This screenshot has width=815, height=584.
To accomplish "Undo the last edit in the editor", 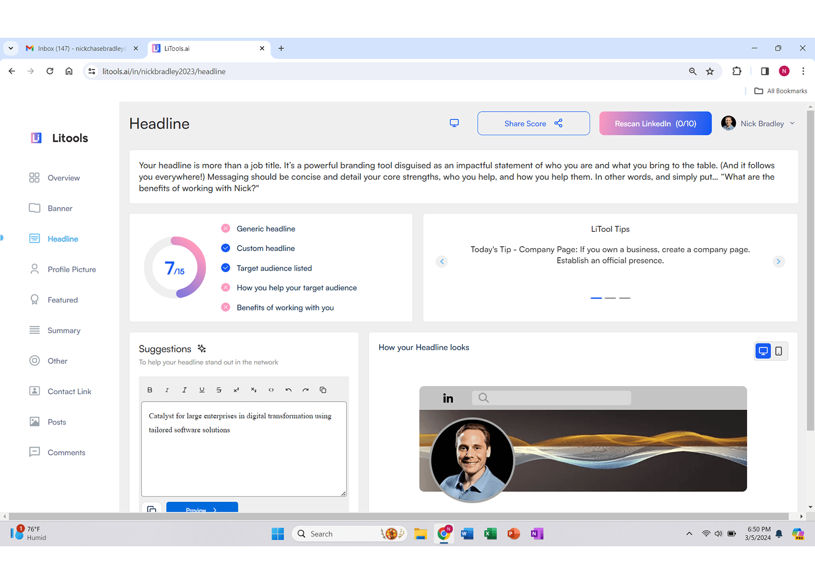I will pos(288,390).
